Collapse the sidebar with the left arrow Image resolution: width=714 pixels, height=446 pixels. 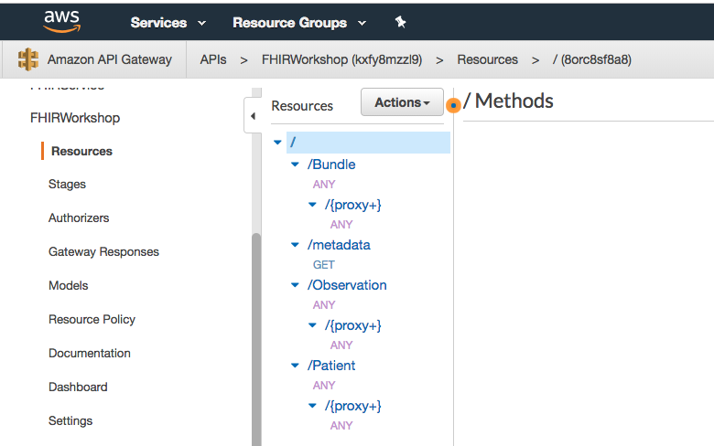coord(253,116)
